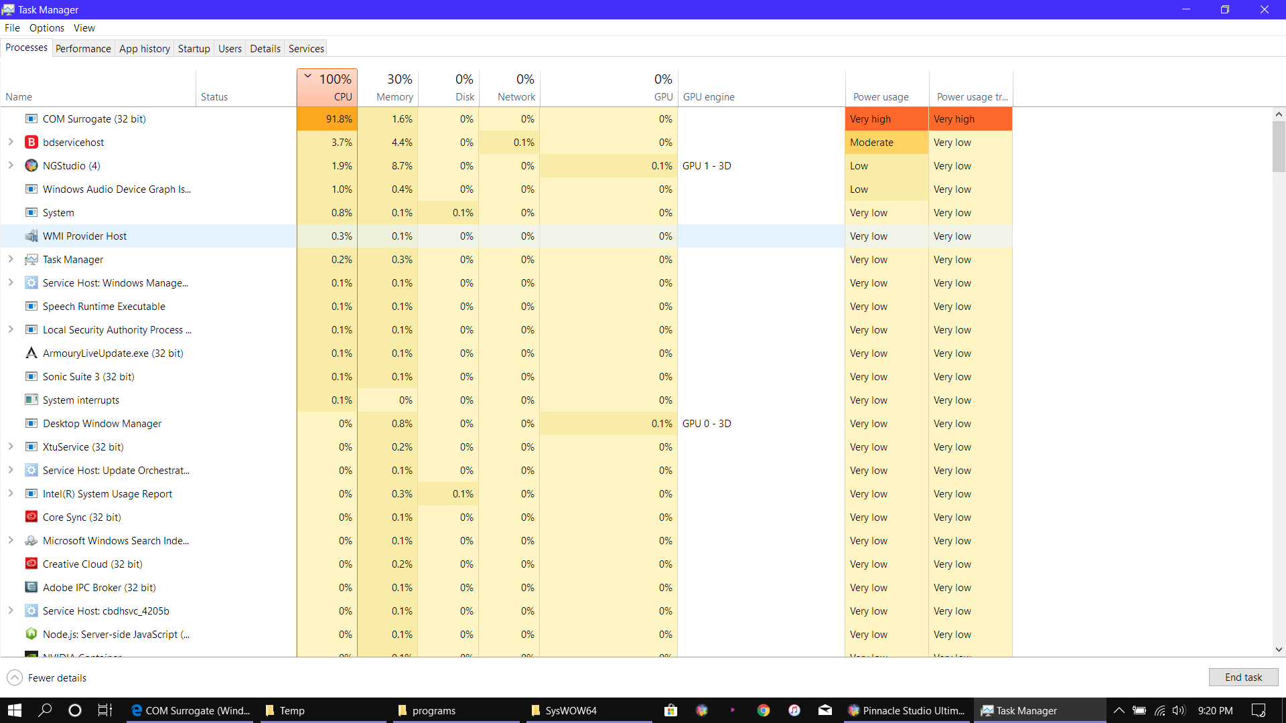Click the vertical scrollbar down arrow
1286x723 pixels.
(x=1279, y=649)
